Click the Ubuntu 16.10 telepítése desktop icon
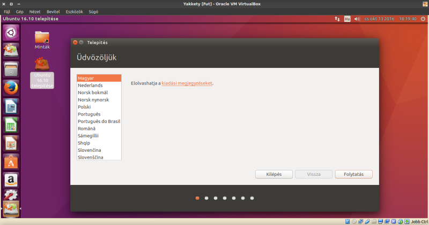The height and width of the screenshot is (225, 429). click(42, 72)
